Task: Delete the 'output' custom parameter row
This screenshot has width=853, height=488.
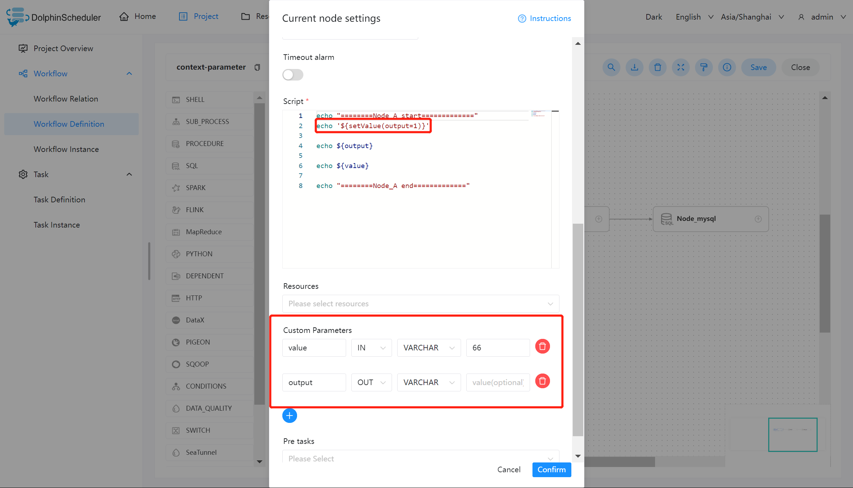Action: pos(542,381)
